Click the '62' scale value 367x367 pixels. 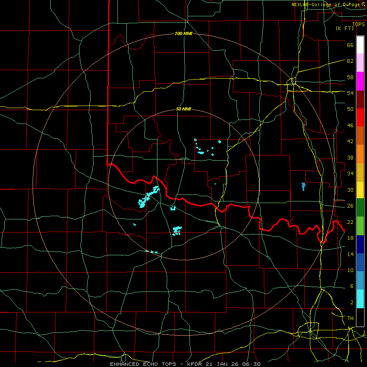click(350, 61)
